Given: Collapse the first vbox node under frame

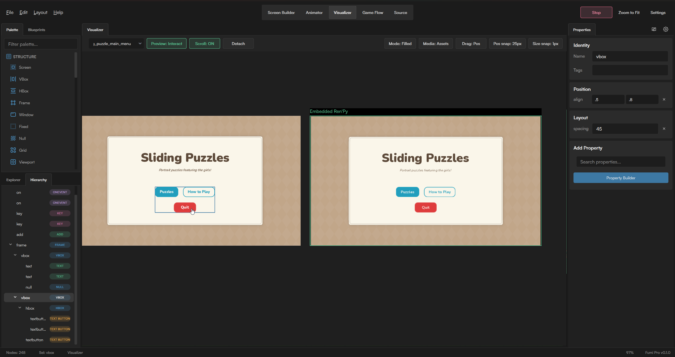Looking at the screenshot, I should click(15, 255).
